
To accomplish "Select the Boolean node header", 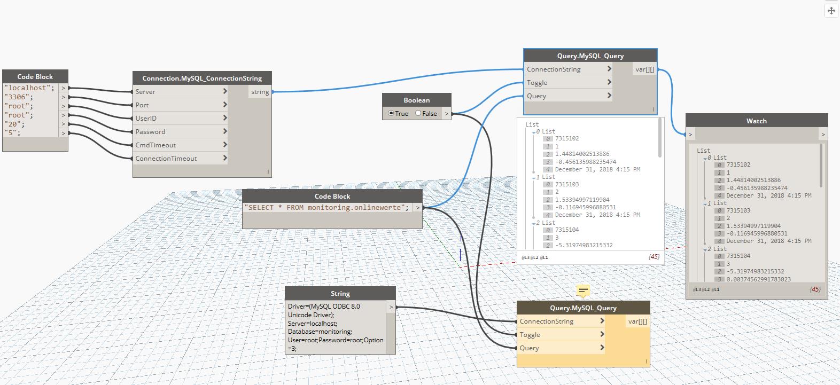I will pos(417,100).
